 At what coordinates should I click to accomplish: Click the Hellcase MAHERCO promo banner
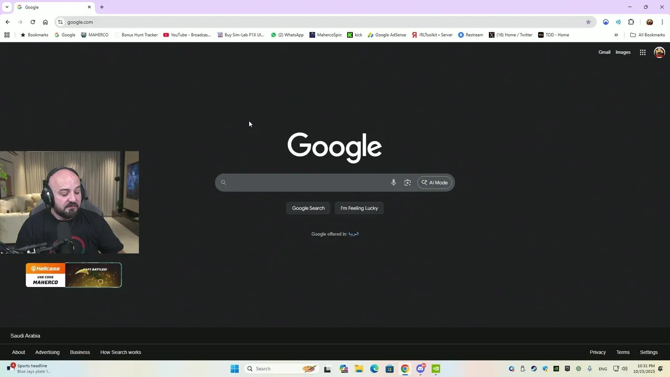73,275
